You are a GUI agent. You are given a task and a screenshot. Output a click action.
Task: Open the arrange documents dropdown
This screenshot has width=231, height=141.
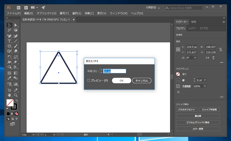coord(34,8)
